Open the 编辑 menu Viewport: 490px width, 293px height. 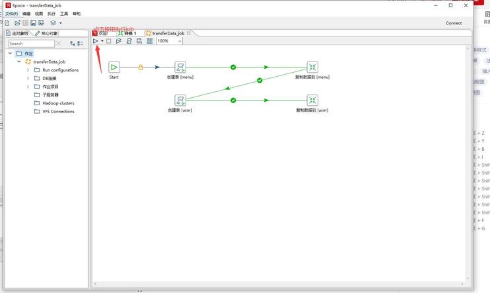point(26,14)
